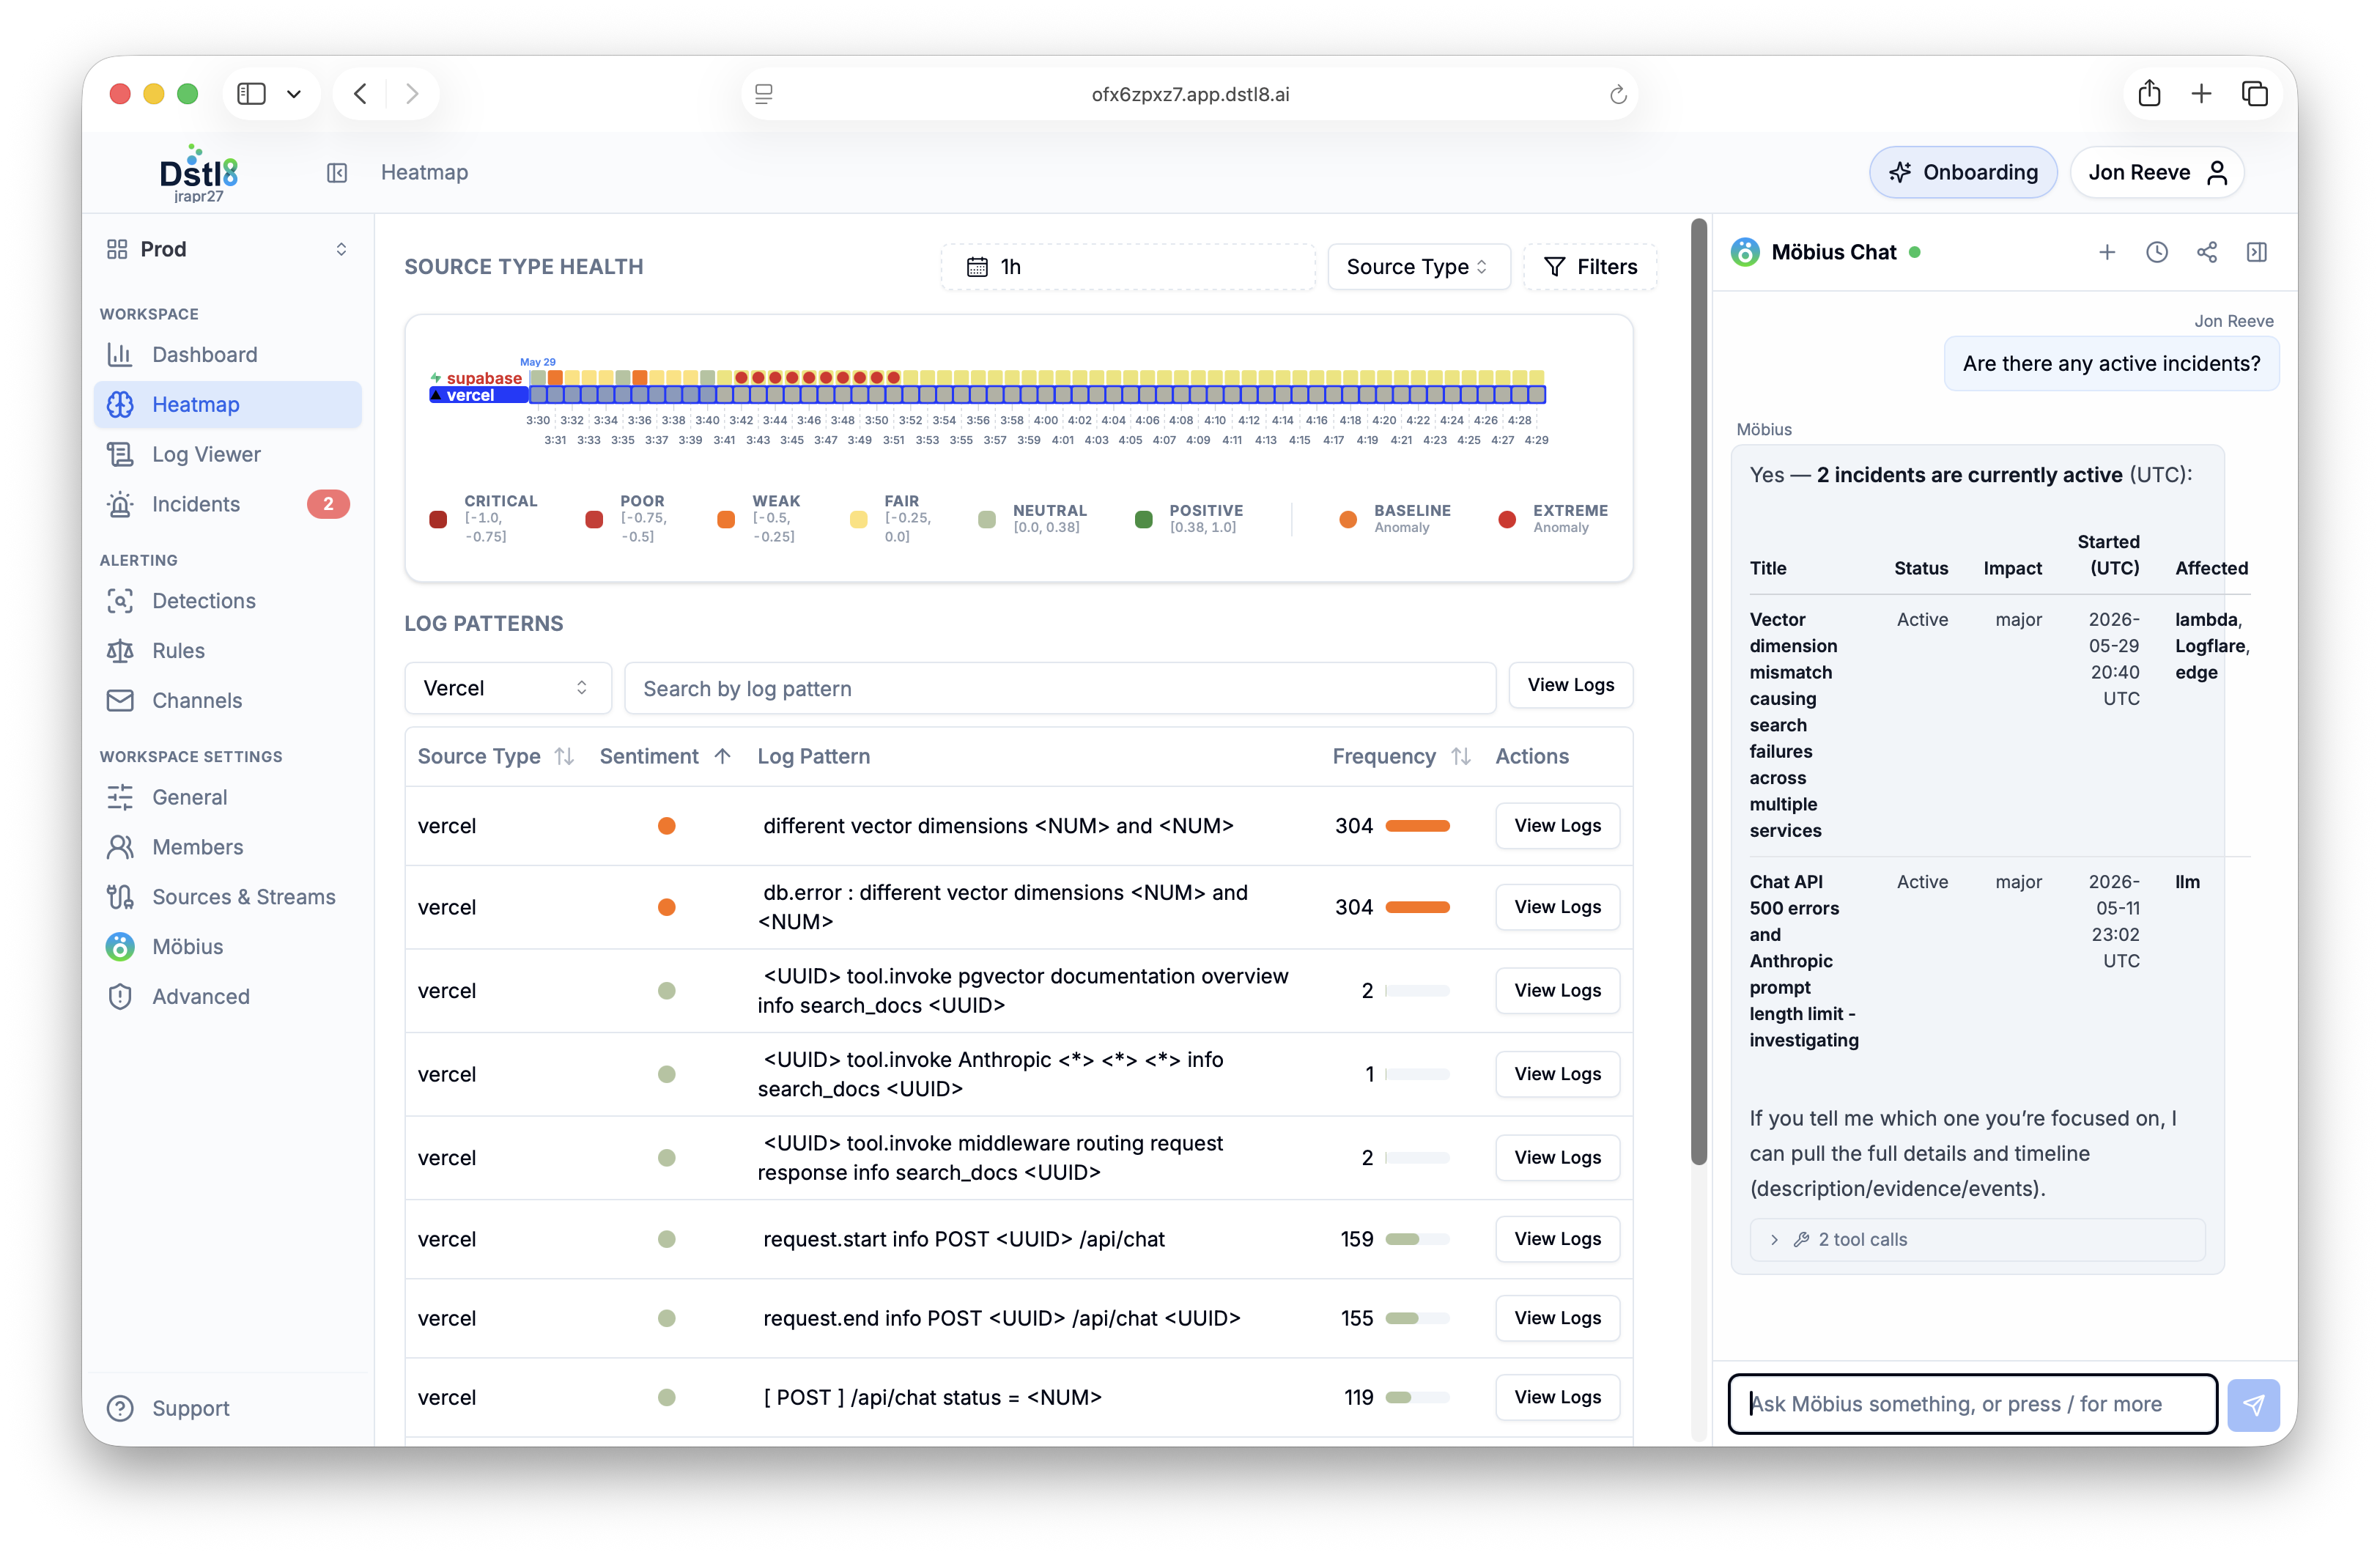
Task: Click the Sources & Streams icon
Action: coord(120,897)
